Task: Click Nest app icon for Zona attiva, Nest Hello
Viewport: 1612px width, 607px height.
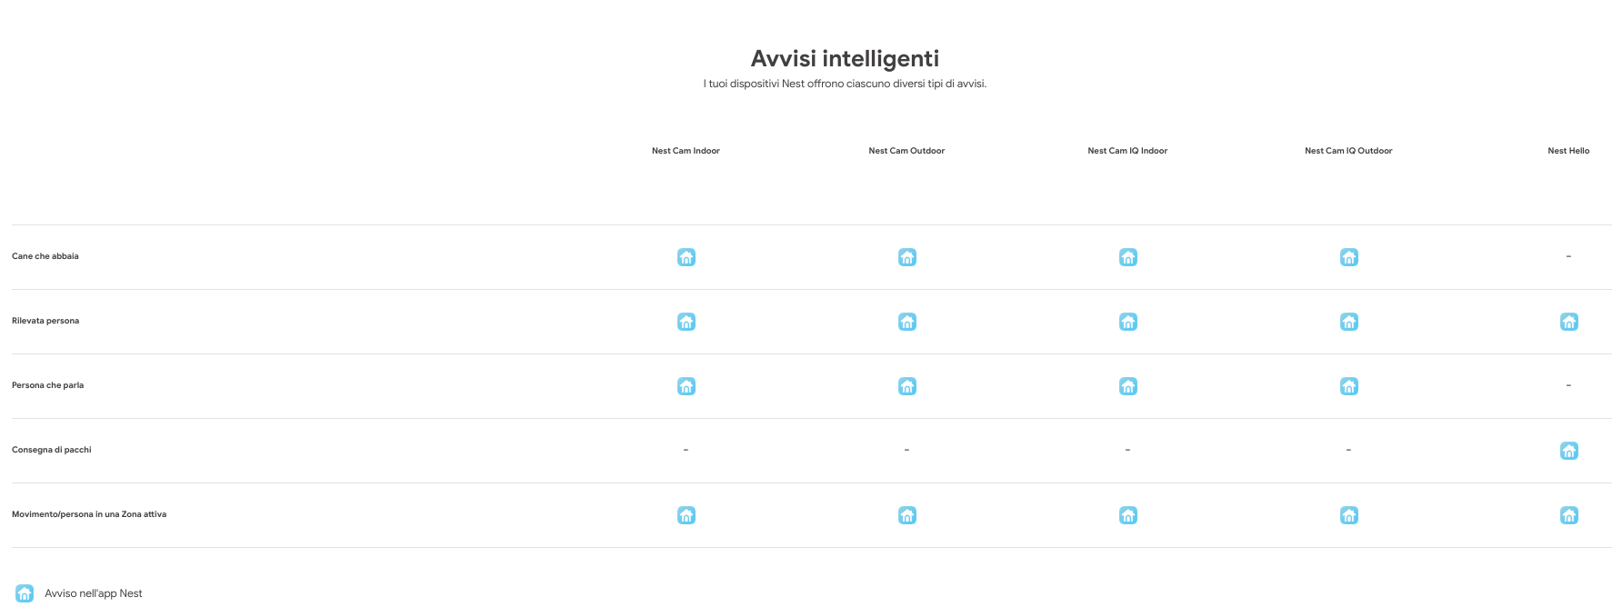Action: point(1568,515)
